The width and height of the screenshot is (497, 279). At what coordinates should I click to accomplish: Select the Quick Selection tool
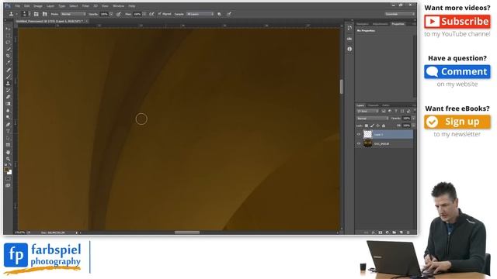click(x=8, y=49)
